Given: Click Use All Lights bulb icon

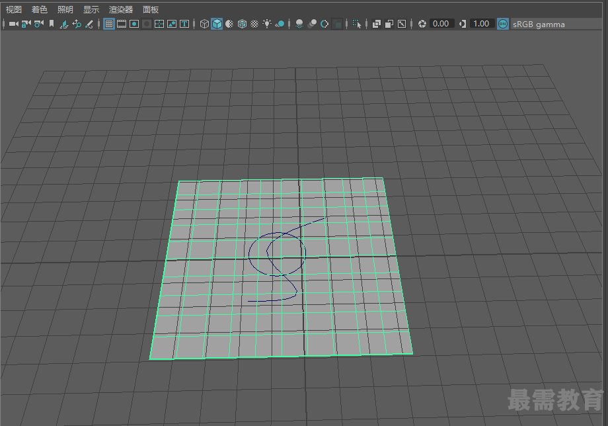Looking at the screenshot, I should pyautogui.click(x=267, y=24).
